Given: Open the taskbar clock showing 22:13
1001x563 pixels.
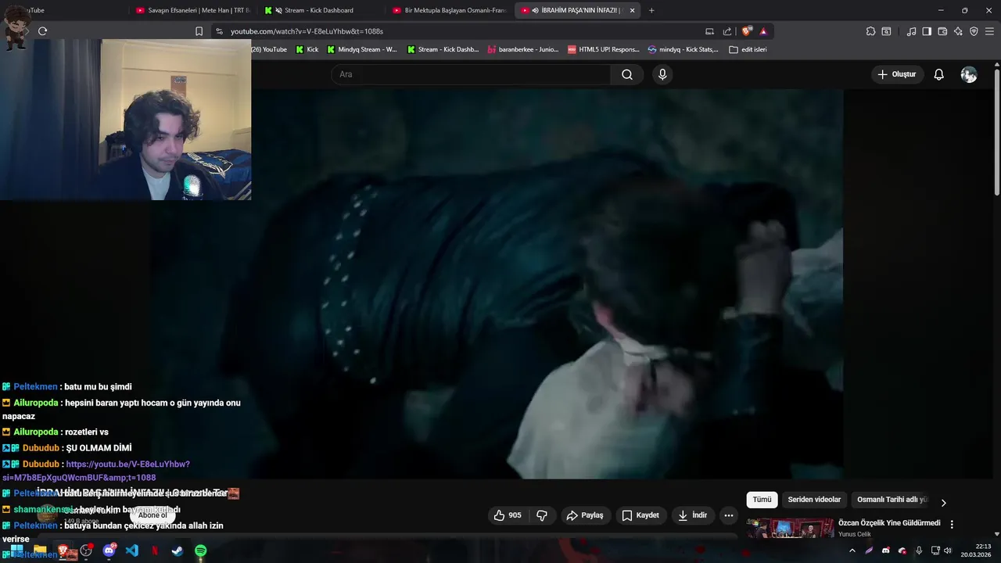Looking at the screenshot, I should [977, 550].
